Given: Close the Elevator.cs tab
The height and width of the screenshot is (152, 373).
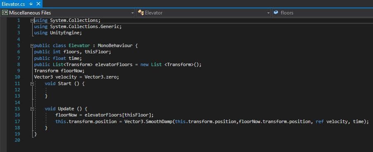Looking at the screenshot, I should (x=38, y=4).
